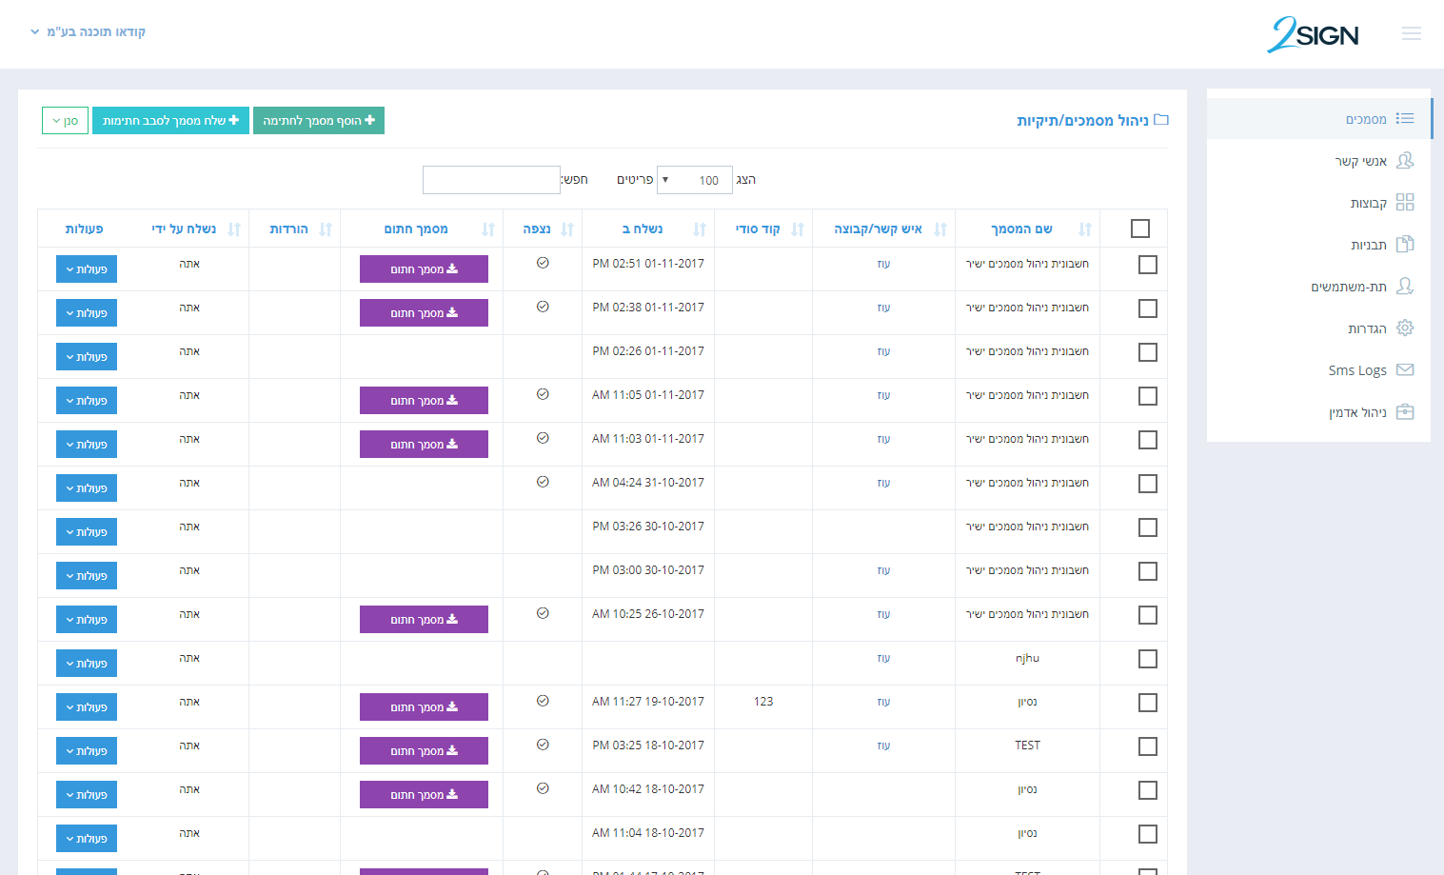1444x875 pixels.
Task: Click the secret code 123 cell
Action: point(763,702)
